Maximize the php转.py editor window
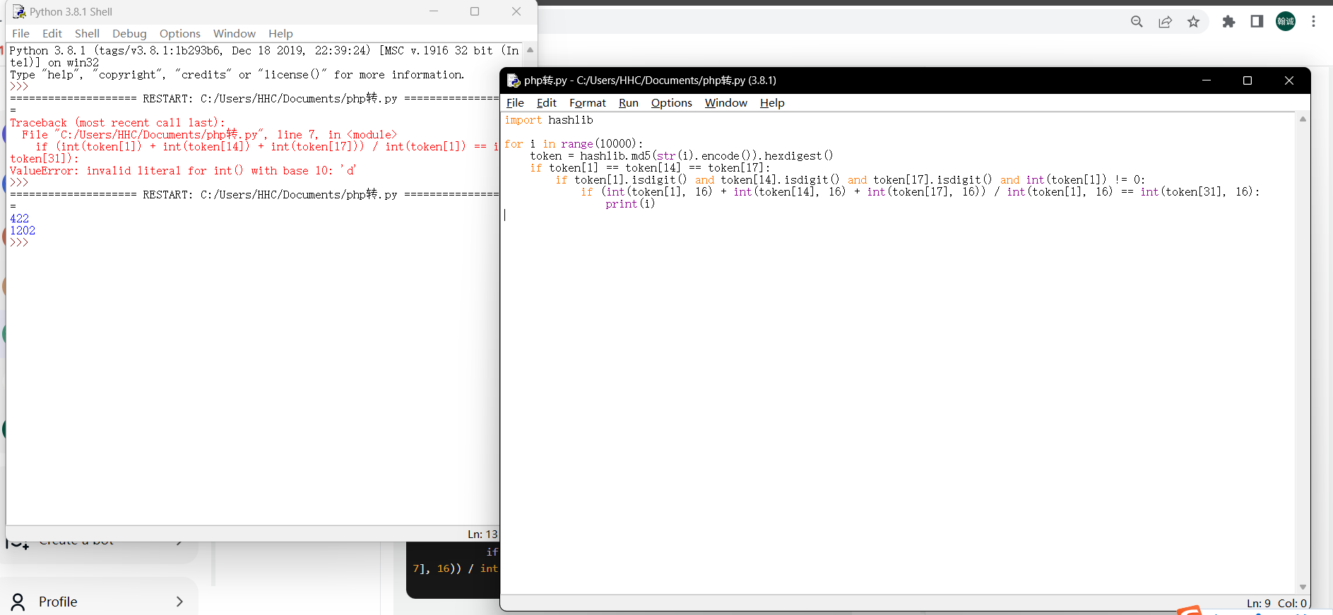Viewport: 1333px width, 615px height. [1247, 80]
